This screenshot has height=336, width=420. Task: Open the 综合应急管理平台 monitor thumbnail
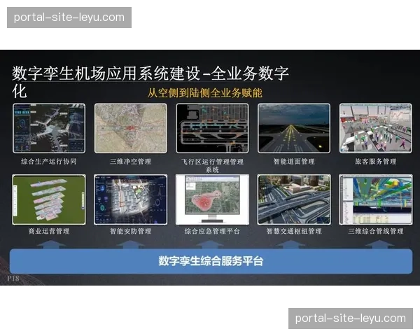point(212,199)
